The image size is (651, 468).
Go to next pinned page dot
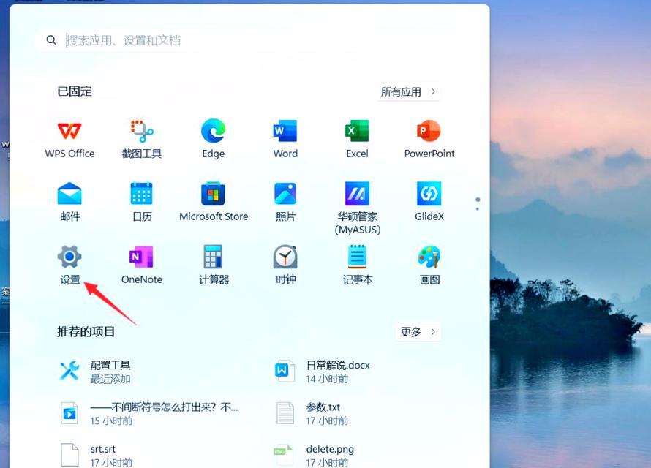point(478,208)
